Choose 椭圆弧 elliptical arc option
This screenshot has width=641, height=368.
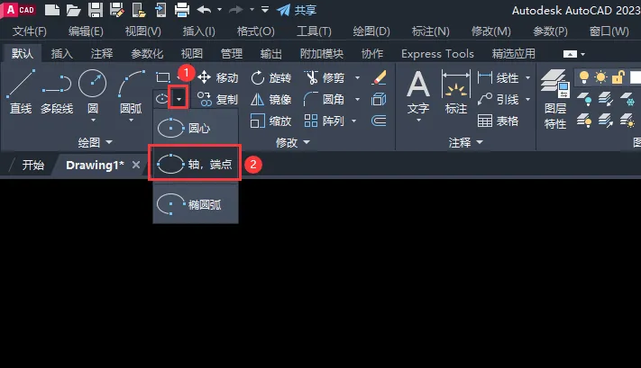(196, 204)
